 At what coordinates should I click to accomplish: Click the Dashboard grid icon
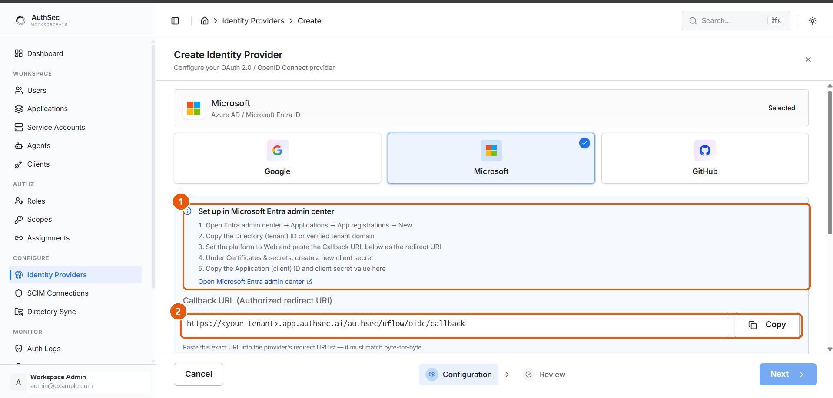[19, 53]
